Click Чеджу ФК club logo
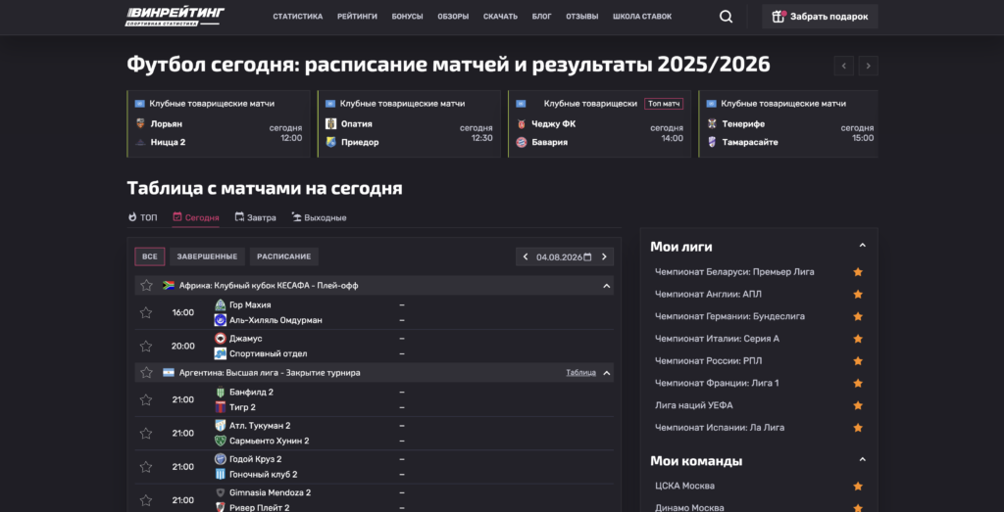The width and height of the screenshot is (1004, 512). pos(522,124)
